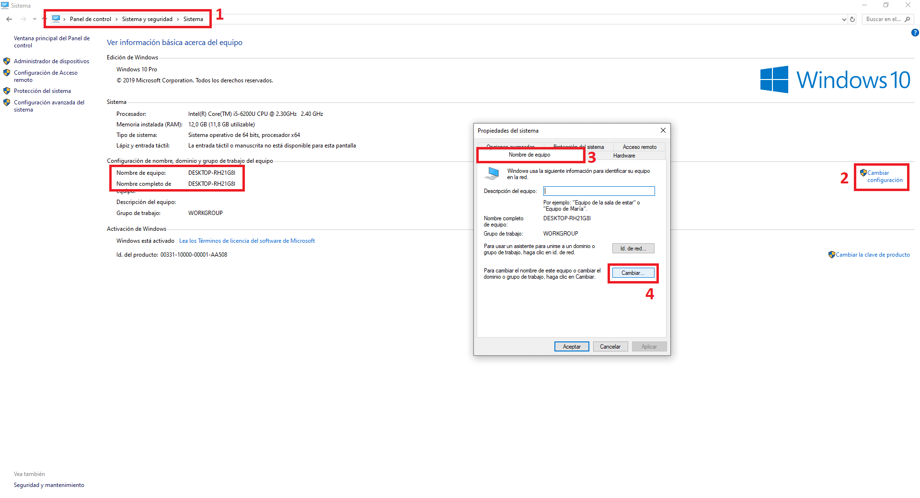Switch to 'Hardware' tab
This screenshot has width=920, height=498.
click(624, 156)
